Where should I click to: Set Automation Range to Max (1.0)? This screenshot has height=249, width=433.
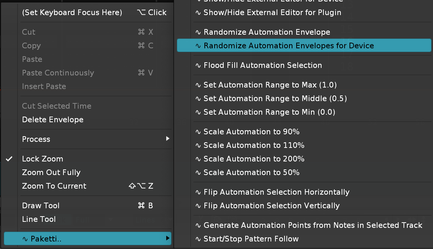[x=270, y=85]
